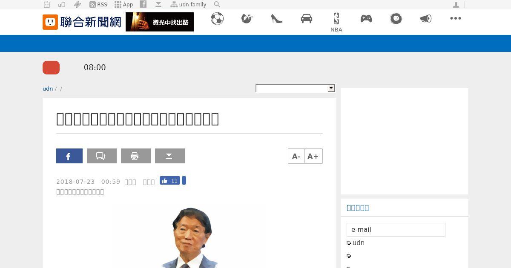Click the udn breadcrumb link
The height and width of the screenshot is (268, 511).
(48, 88)
